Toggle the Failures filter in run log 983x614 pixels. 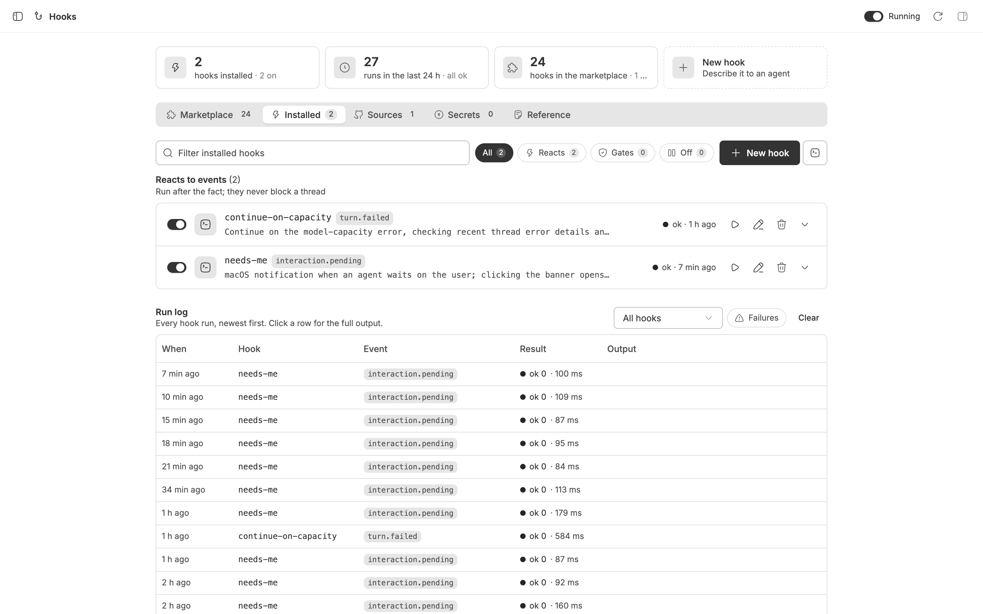[756, 318]
